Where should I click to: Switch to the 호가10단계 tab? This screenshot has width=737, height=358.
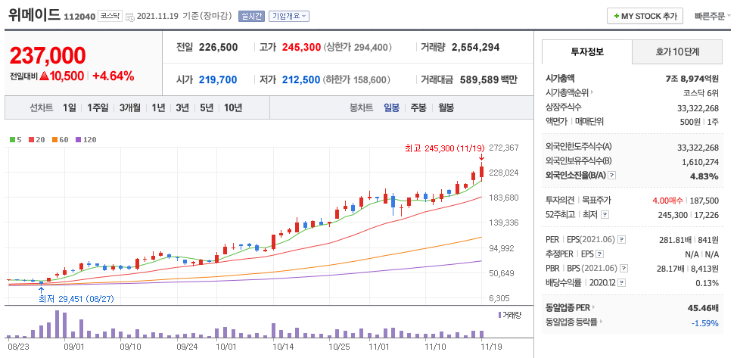(x=677, y=51)
